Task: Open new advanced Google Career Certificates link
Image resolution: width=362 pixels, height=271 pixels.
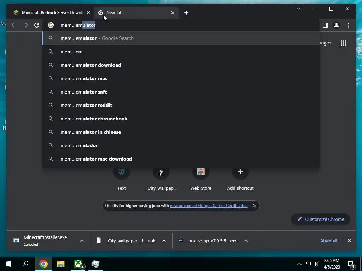Action: (x=209, y=206)
